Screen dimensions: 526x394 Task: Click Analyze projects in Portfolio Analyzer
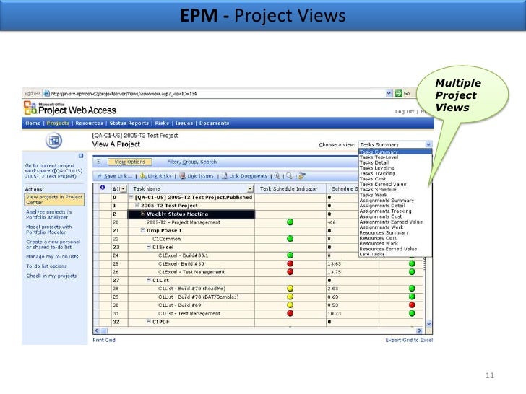coord(49,214)
